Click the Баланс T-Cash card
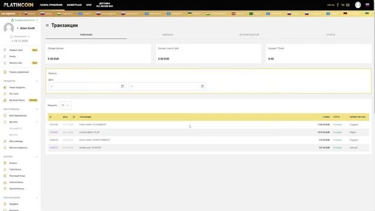The image size is (375, 211). tap(319, 53)
